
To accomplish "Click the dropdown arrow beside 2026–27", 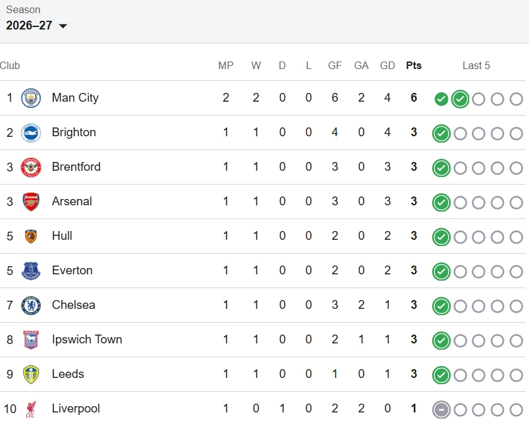I will click(x=63, y=26).
